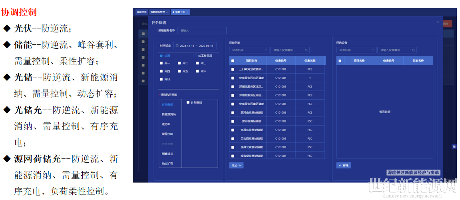Open 站点名称 dropdown in 设备列表
This screenshot has height=200, width=460.
pyautogui.click(x=249, y=50)
